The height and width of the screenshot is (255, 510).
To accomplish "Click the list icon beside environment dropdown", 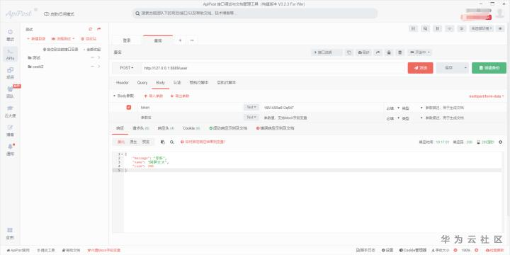I will pos(461,28).
